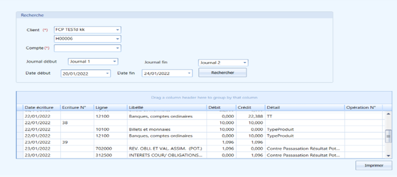Select the 702000 REV. OBLI. row
The width and height of the screenshot is (397, 177).
[203, 148]
